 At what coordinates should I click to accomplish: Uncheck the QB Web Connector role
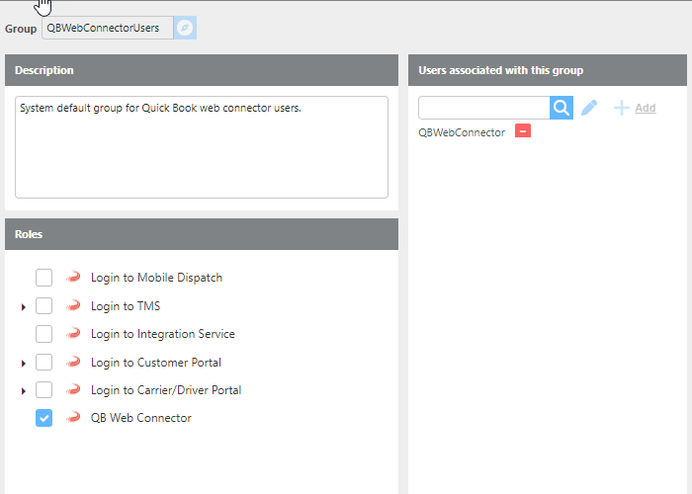click(x=43, y=418)
